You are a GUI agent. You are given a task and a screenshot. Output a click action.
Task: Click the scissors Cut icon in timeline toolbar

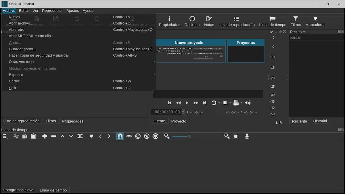click(16, 136)
